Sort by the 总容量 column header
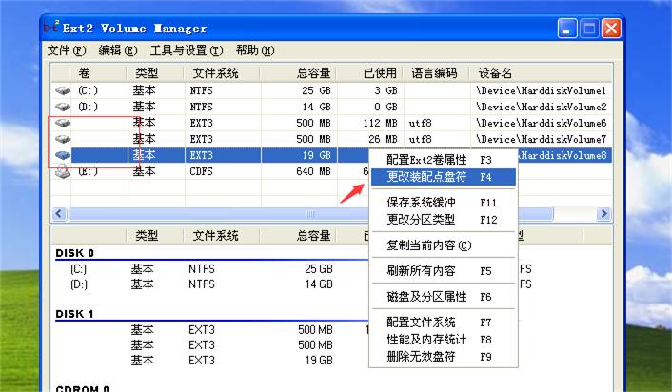Viewport: 672px width, 392px height. pyautogui.click(x=313, y=73)
